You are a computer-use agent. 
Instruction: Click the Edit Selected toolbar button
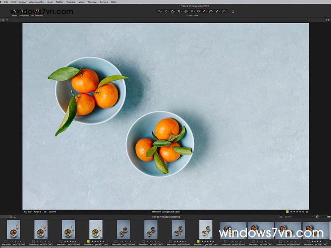tap(37, 12)
